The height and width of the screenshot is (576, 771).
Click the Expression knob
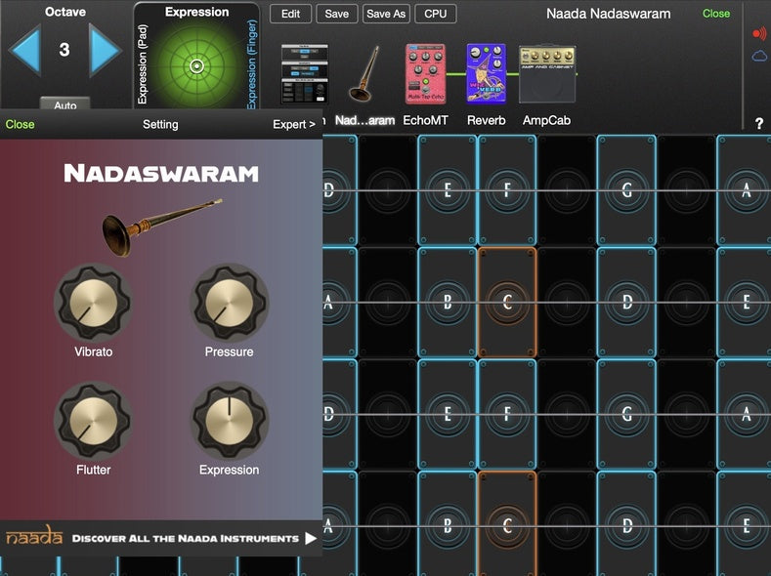229,421
